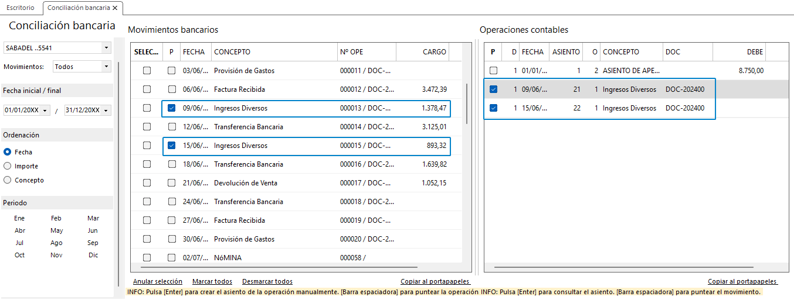This screenshot has height=300, width=794.
Task: Select the 000016 / DOC operation cell
Action: (367, 164)
